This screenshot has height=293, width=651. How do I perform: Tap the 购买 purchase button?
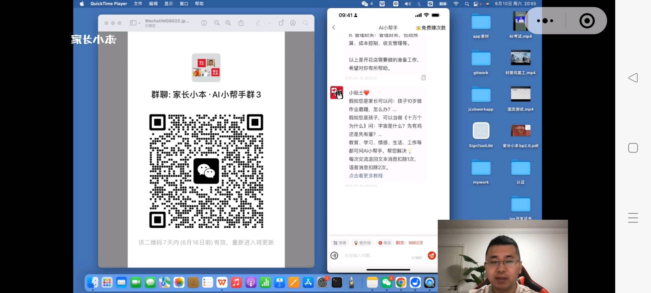click(x=384, y=243)
